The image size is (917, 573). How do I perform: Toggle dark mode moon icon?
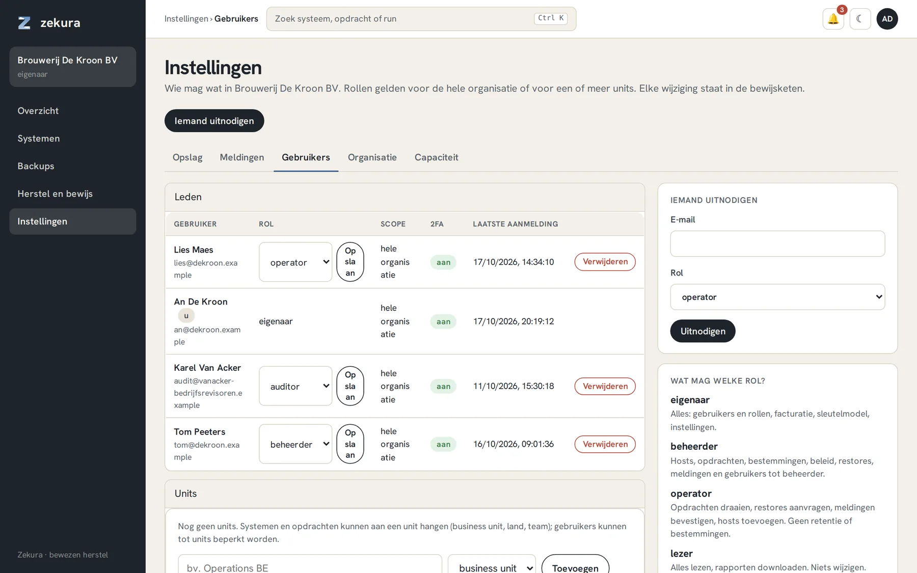pyautogui.click(x=860, y=19)
